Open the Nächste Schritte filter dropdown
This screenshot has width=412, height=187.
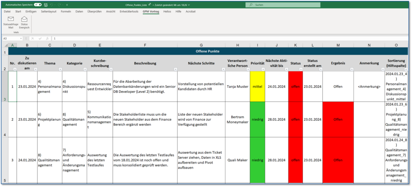click(223, 69)
